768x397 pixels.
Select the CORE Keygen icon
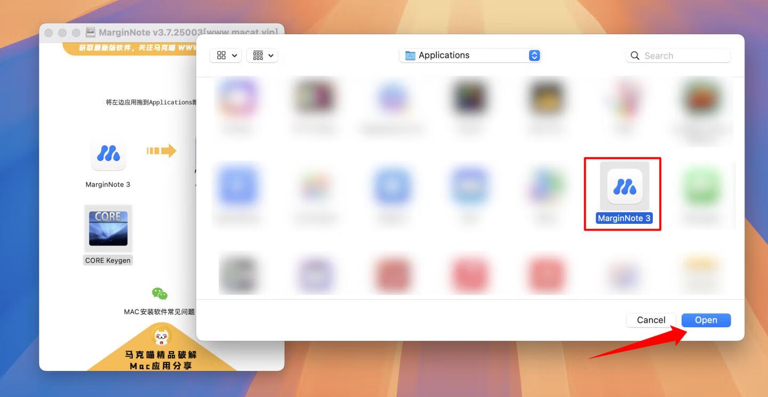[x=108, y=228]
